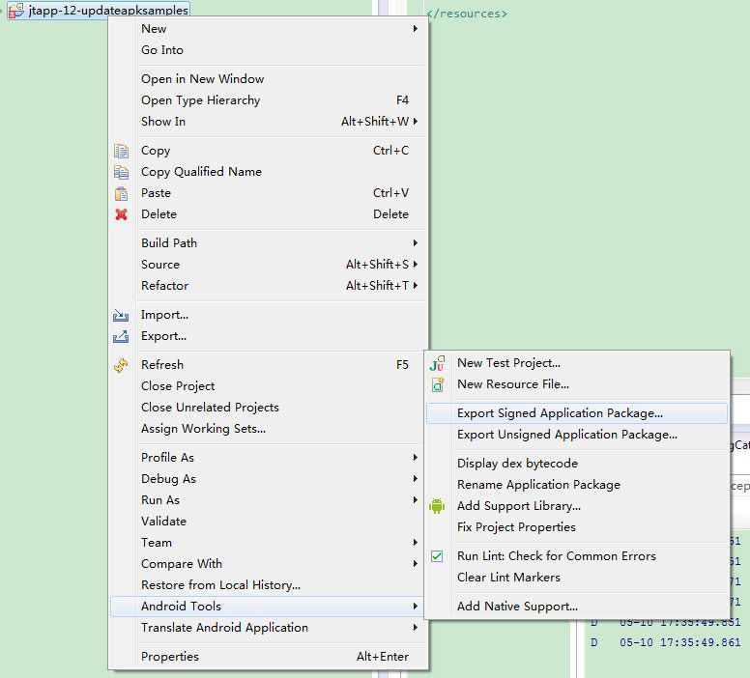Open Android Tools submenu entry
This screenshot has width=750, height=678.
(269, 607)
